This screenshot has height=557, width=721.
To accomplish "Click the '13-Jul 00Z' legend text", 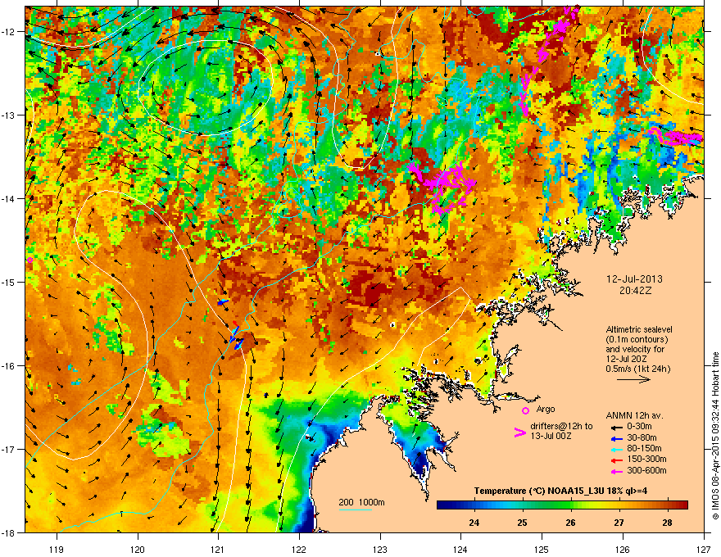I will tap(551, 436).
